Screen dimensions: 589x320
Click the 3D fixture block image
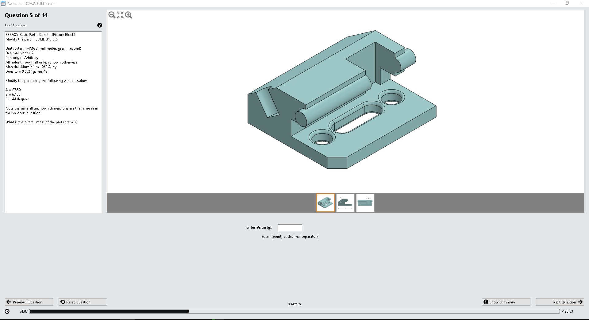click(x=342, y=100)
